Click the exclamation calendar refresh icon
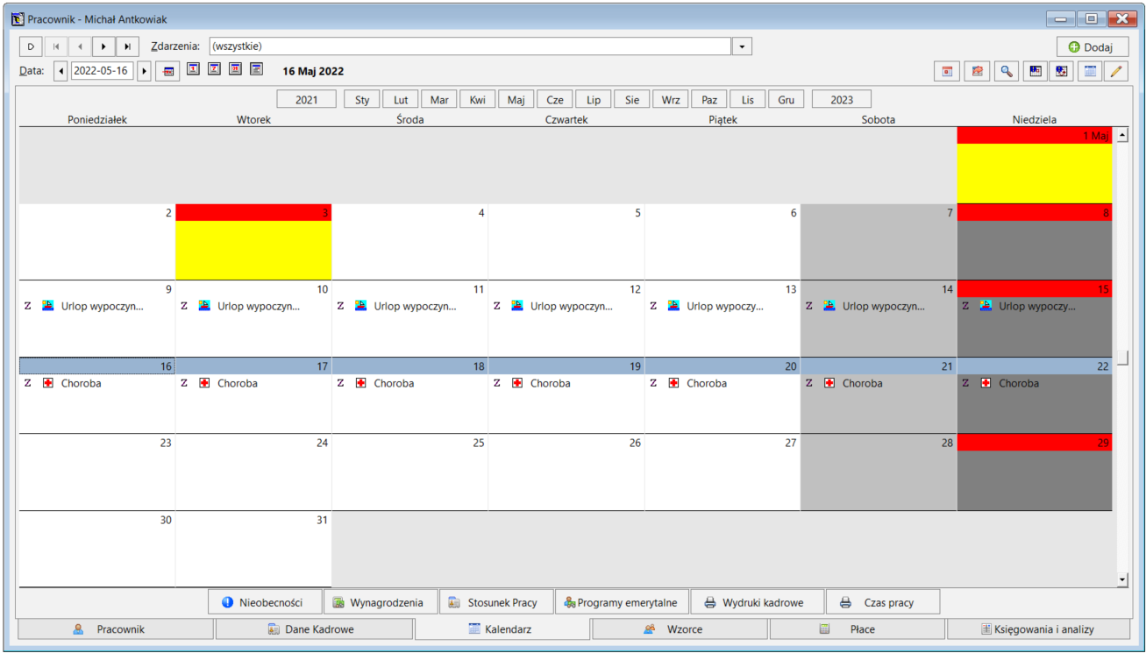 point(1062,72)
